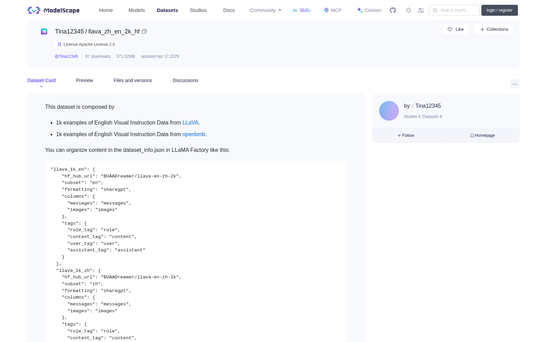
Task: Click the '"subset": "zh",' code line
Action: click(82, 284)
